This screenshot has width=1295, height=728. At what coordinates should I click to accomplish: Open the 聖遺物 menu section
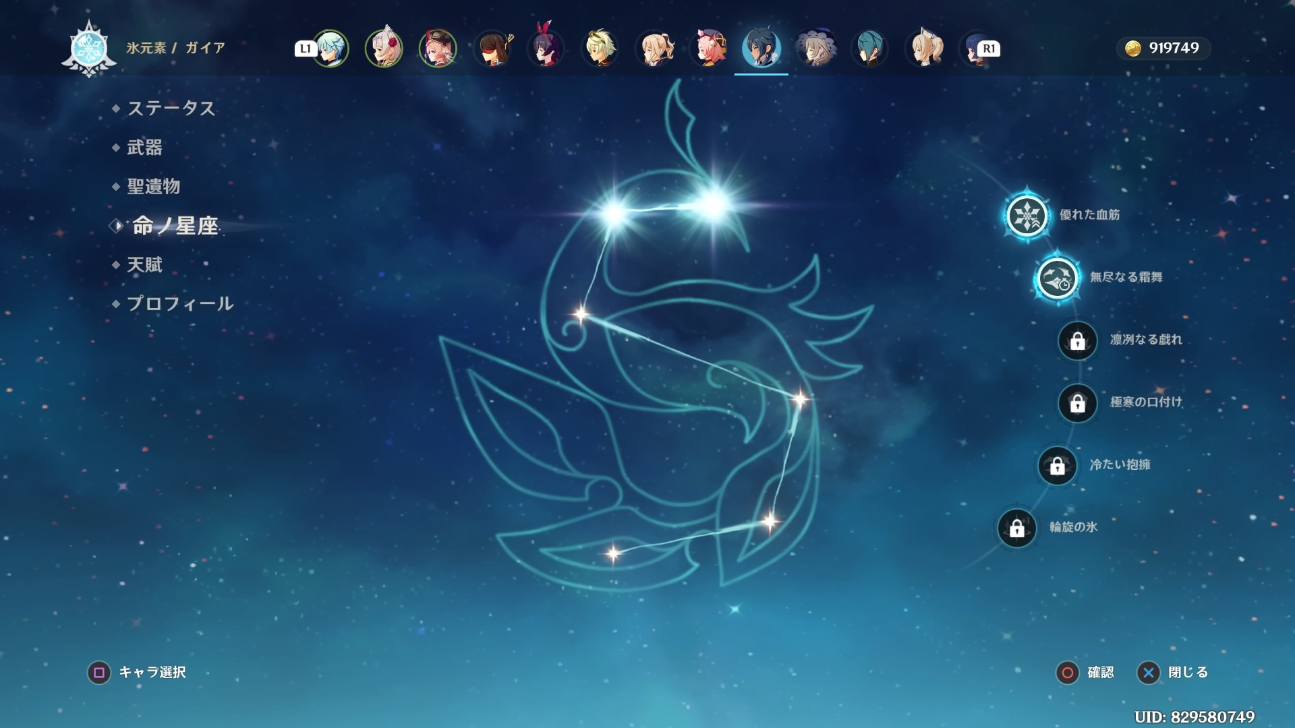(153, 187)
